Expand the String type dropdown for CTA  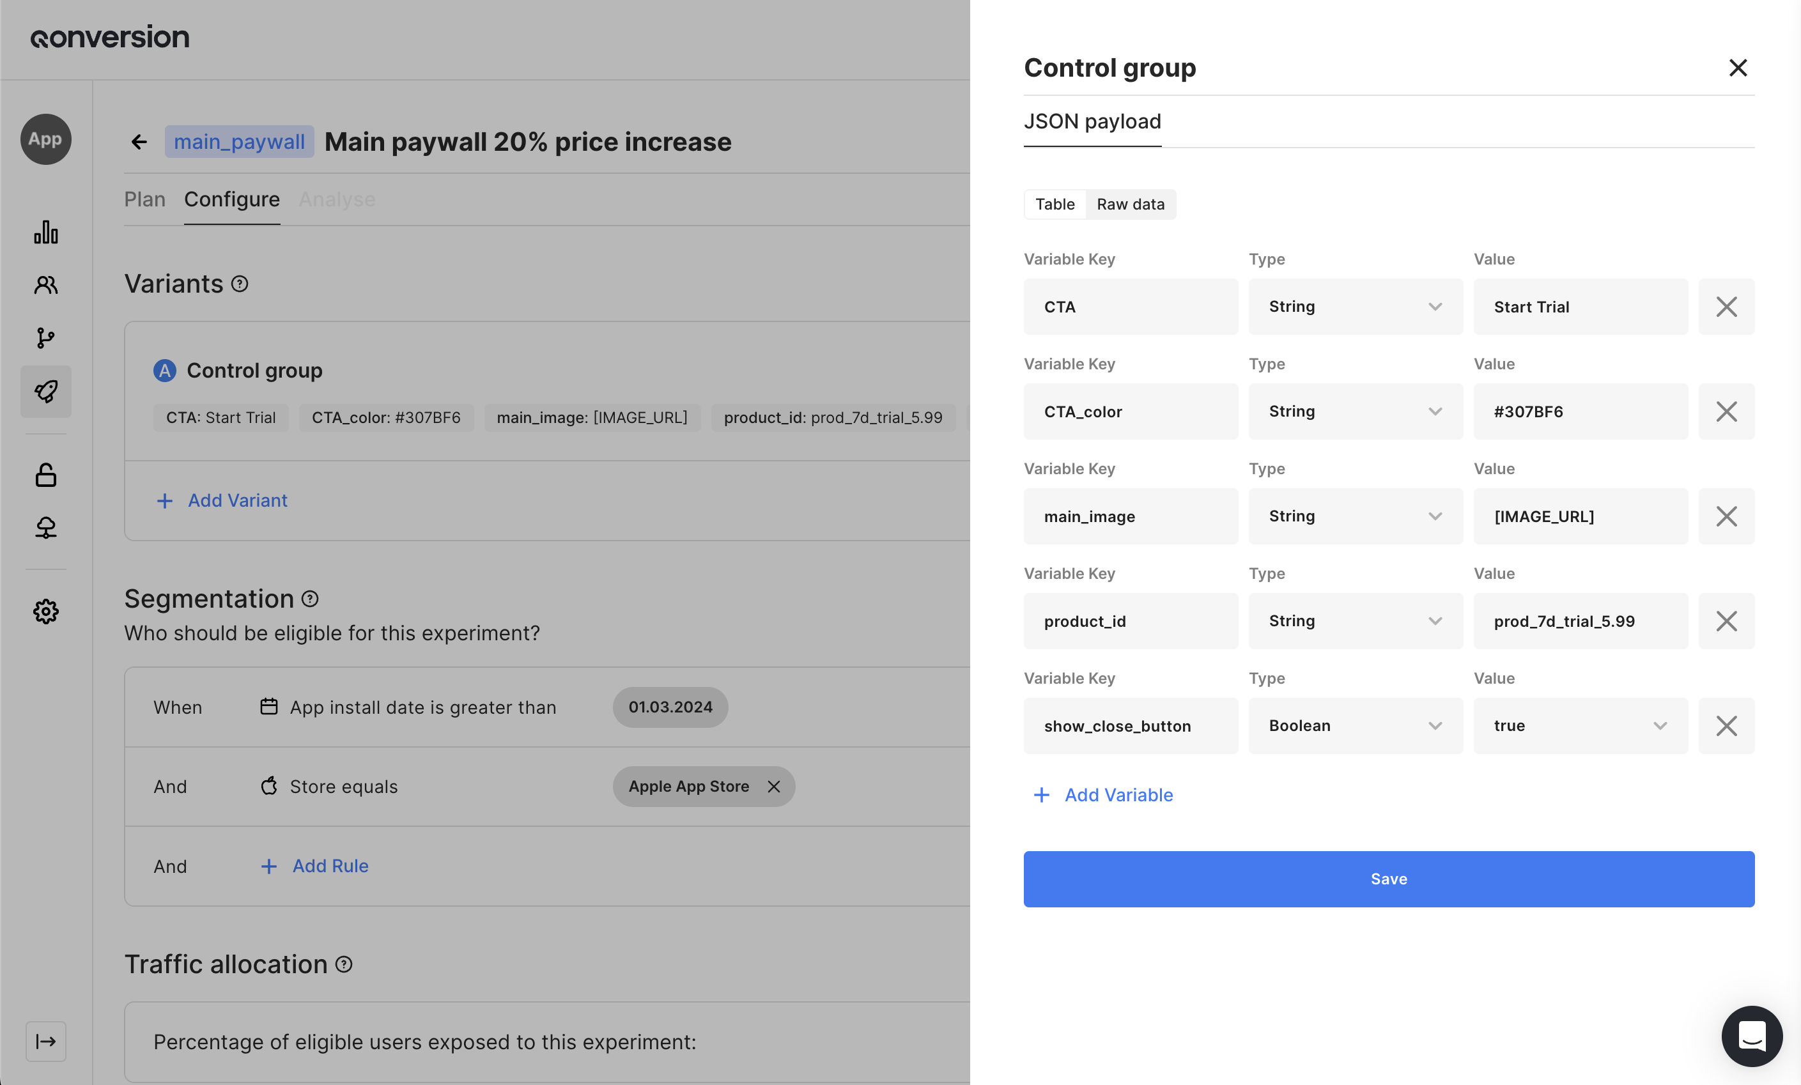[1354, 307]
